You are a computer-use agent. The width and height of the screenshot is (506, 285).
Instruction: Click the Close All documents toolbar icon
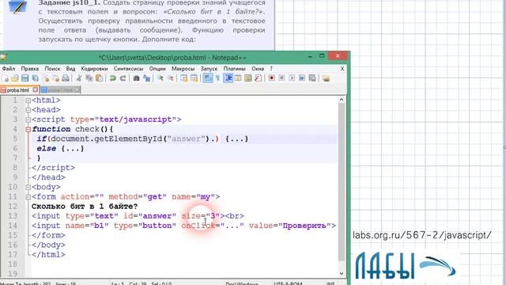tap(55, 78)
